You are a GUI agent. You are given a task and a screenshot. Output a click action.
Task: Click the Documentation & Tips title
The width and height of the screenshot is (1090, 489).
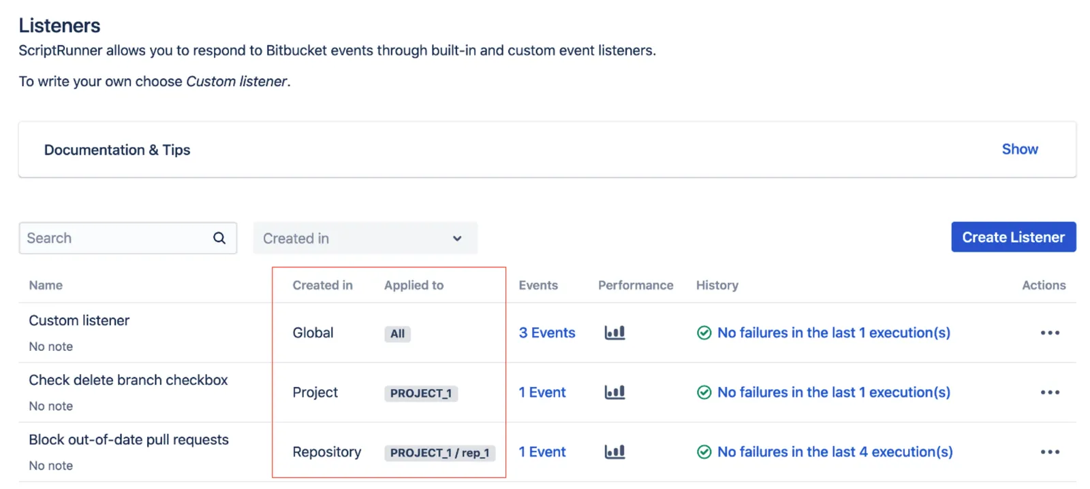point(117,150)
